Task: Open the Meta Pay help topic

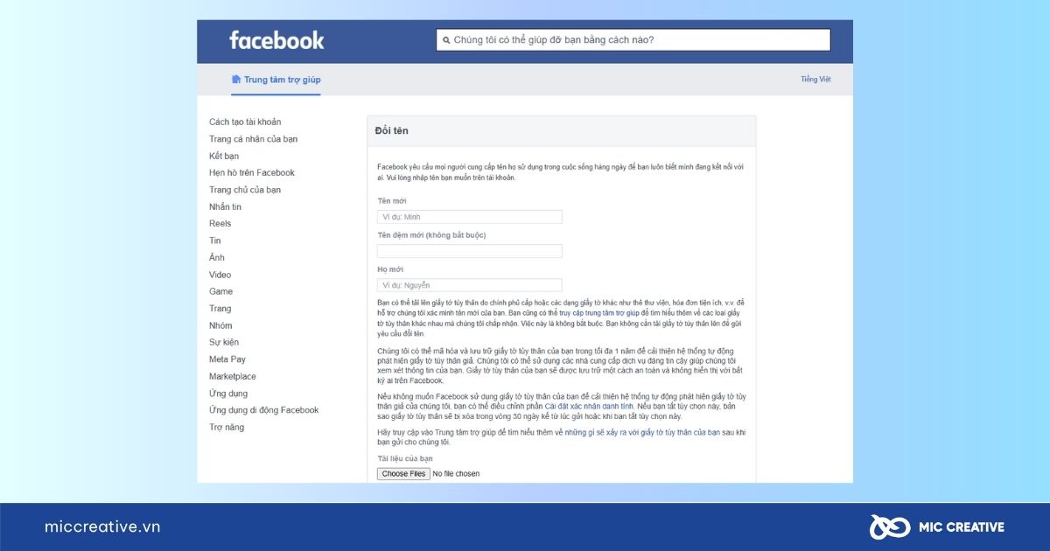Action: [x=227, y=359]
